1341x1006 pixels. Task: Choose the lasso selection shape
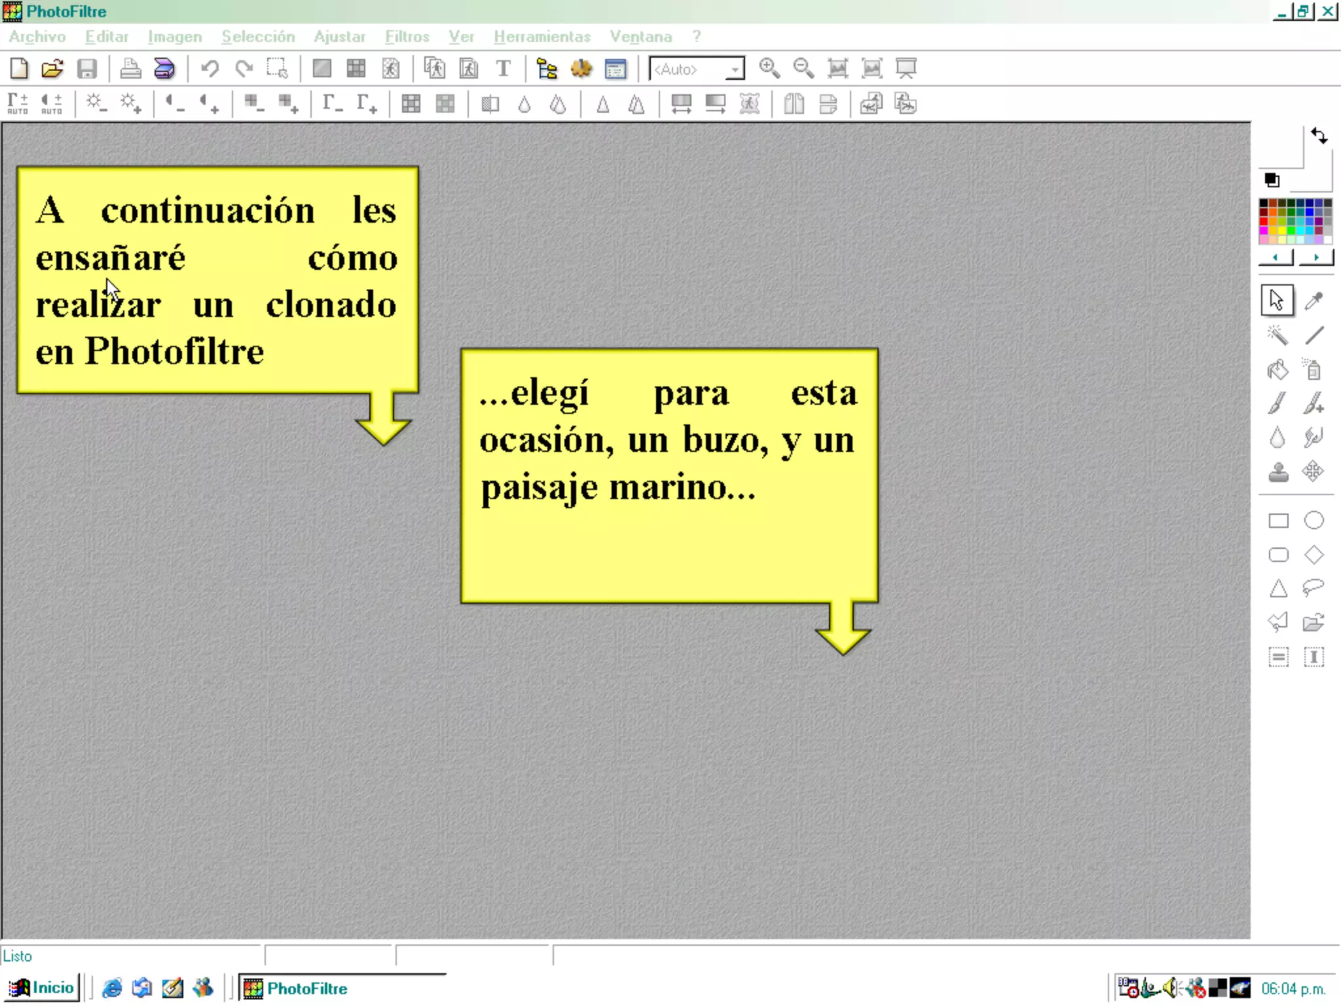[1313, 587]
